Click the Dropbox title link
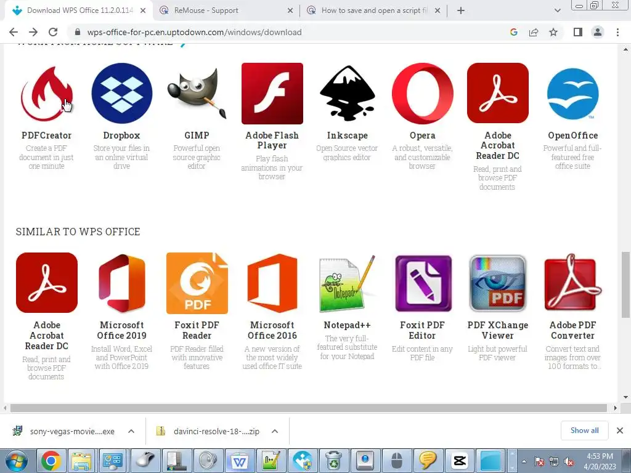The width and height of the screenshot is (631, 473). pyautogui.click(x=121, y=135)
